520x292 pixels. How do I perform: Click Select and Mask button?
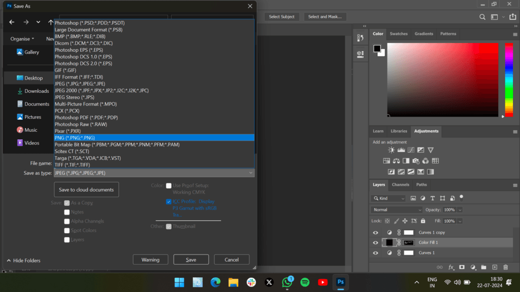325,17
